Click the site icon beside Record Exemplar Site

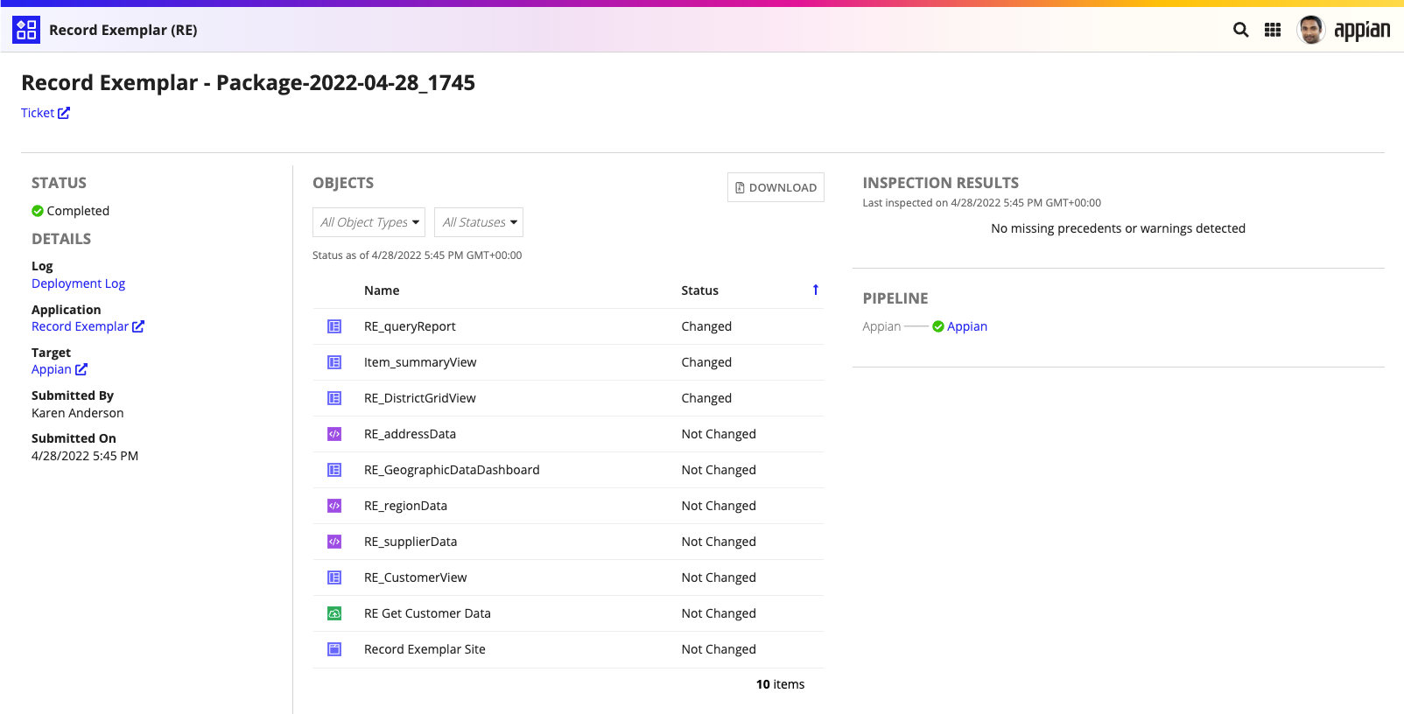click(x=334, y=649)
